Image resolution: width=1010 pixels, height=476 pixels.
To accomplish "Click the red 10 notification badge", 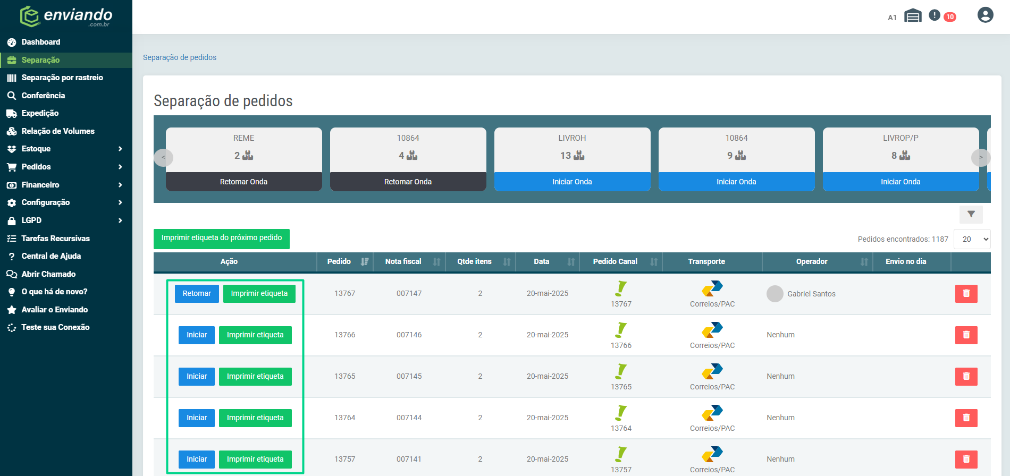I will click(x=950, y=17).
